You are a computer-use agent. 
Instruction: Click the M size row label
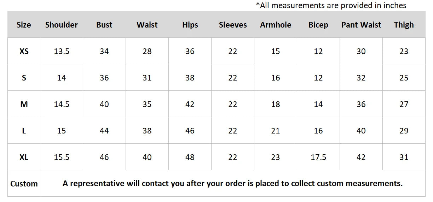tap(24, 104)
